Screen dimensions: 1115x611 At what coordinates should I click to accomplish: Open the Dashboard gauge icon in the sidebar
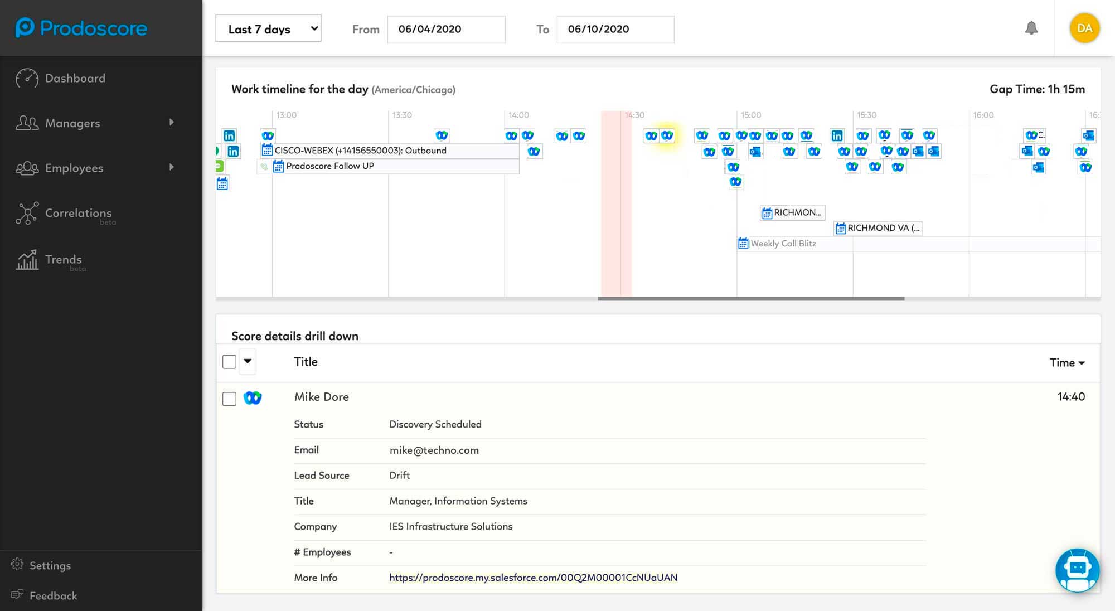(x=27, y=79)
